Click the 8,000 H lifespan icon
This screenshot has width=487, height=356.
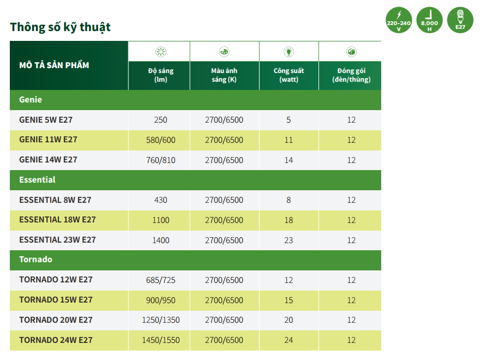click(430, 20)
